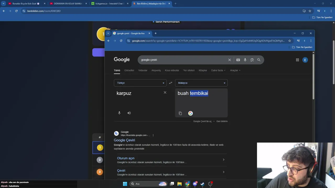The image size is (335, 188).
Task: Select the Yer siteleri search tab
Action: 189,70
